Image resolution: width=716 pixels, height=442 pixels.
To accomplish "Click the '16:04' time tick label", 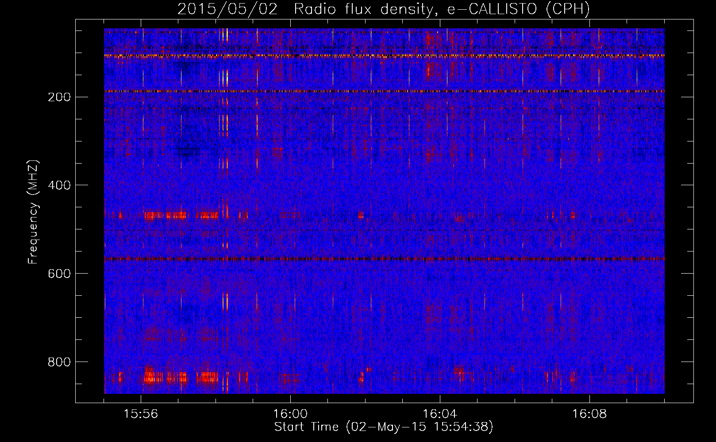I will (440, 414).
